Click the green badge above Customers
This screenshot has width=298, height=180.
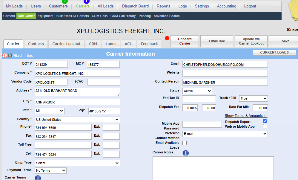coord(65,1)
